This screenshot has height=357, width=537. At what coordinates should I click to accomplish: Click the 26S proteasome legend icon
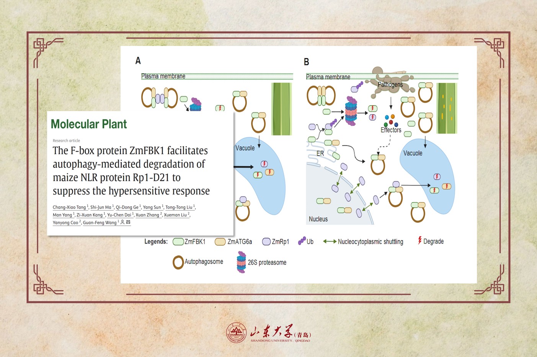click(x=241, y=262)
